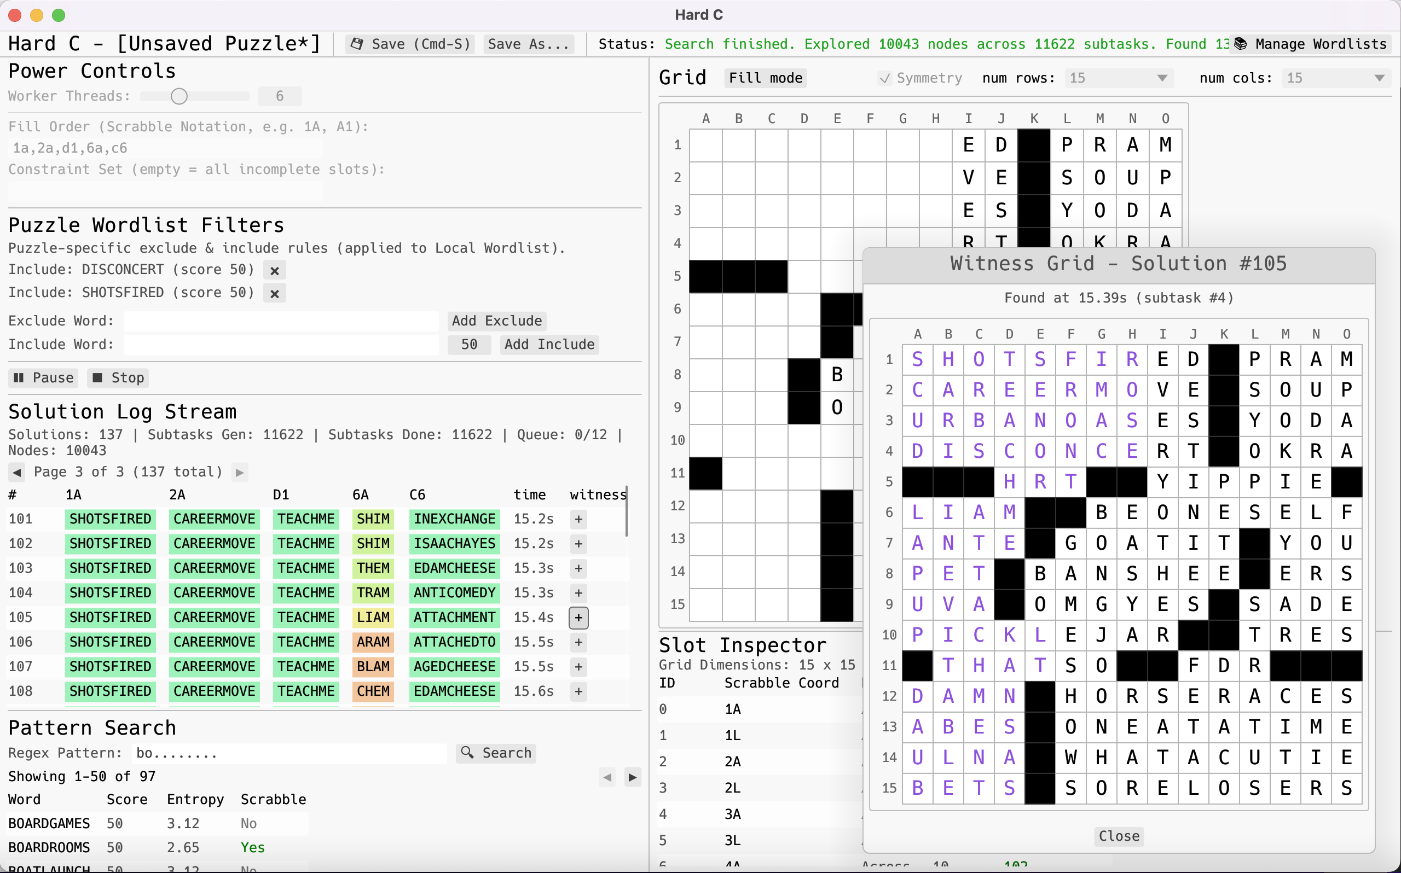Viewport: 1401px width, 873px height.
Task: Click the witness column header
Action: (x=598, y=496)
